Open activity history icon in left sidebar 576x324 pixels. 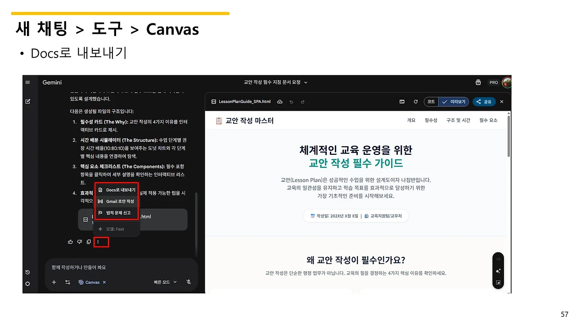[x=28, y=272]
